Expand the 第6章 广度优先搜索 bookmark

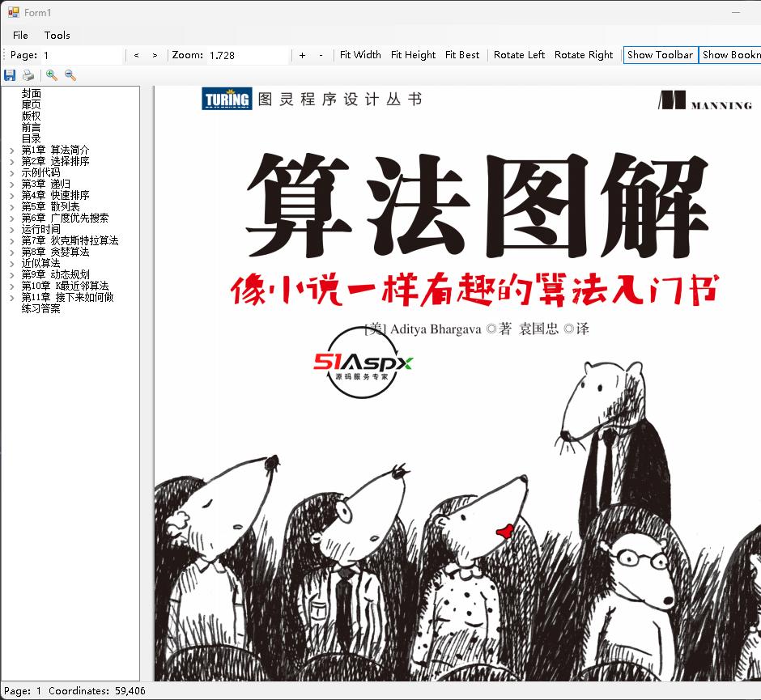pos(12,218)
